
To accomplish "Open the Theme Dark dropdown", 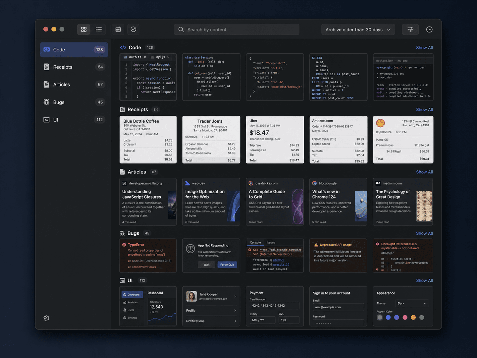I will [412, 303].
